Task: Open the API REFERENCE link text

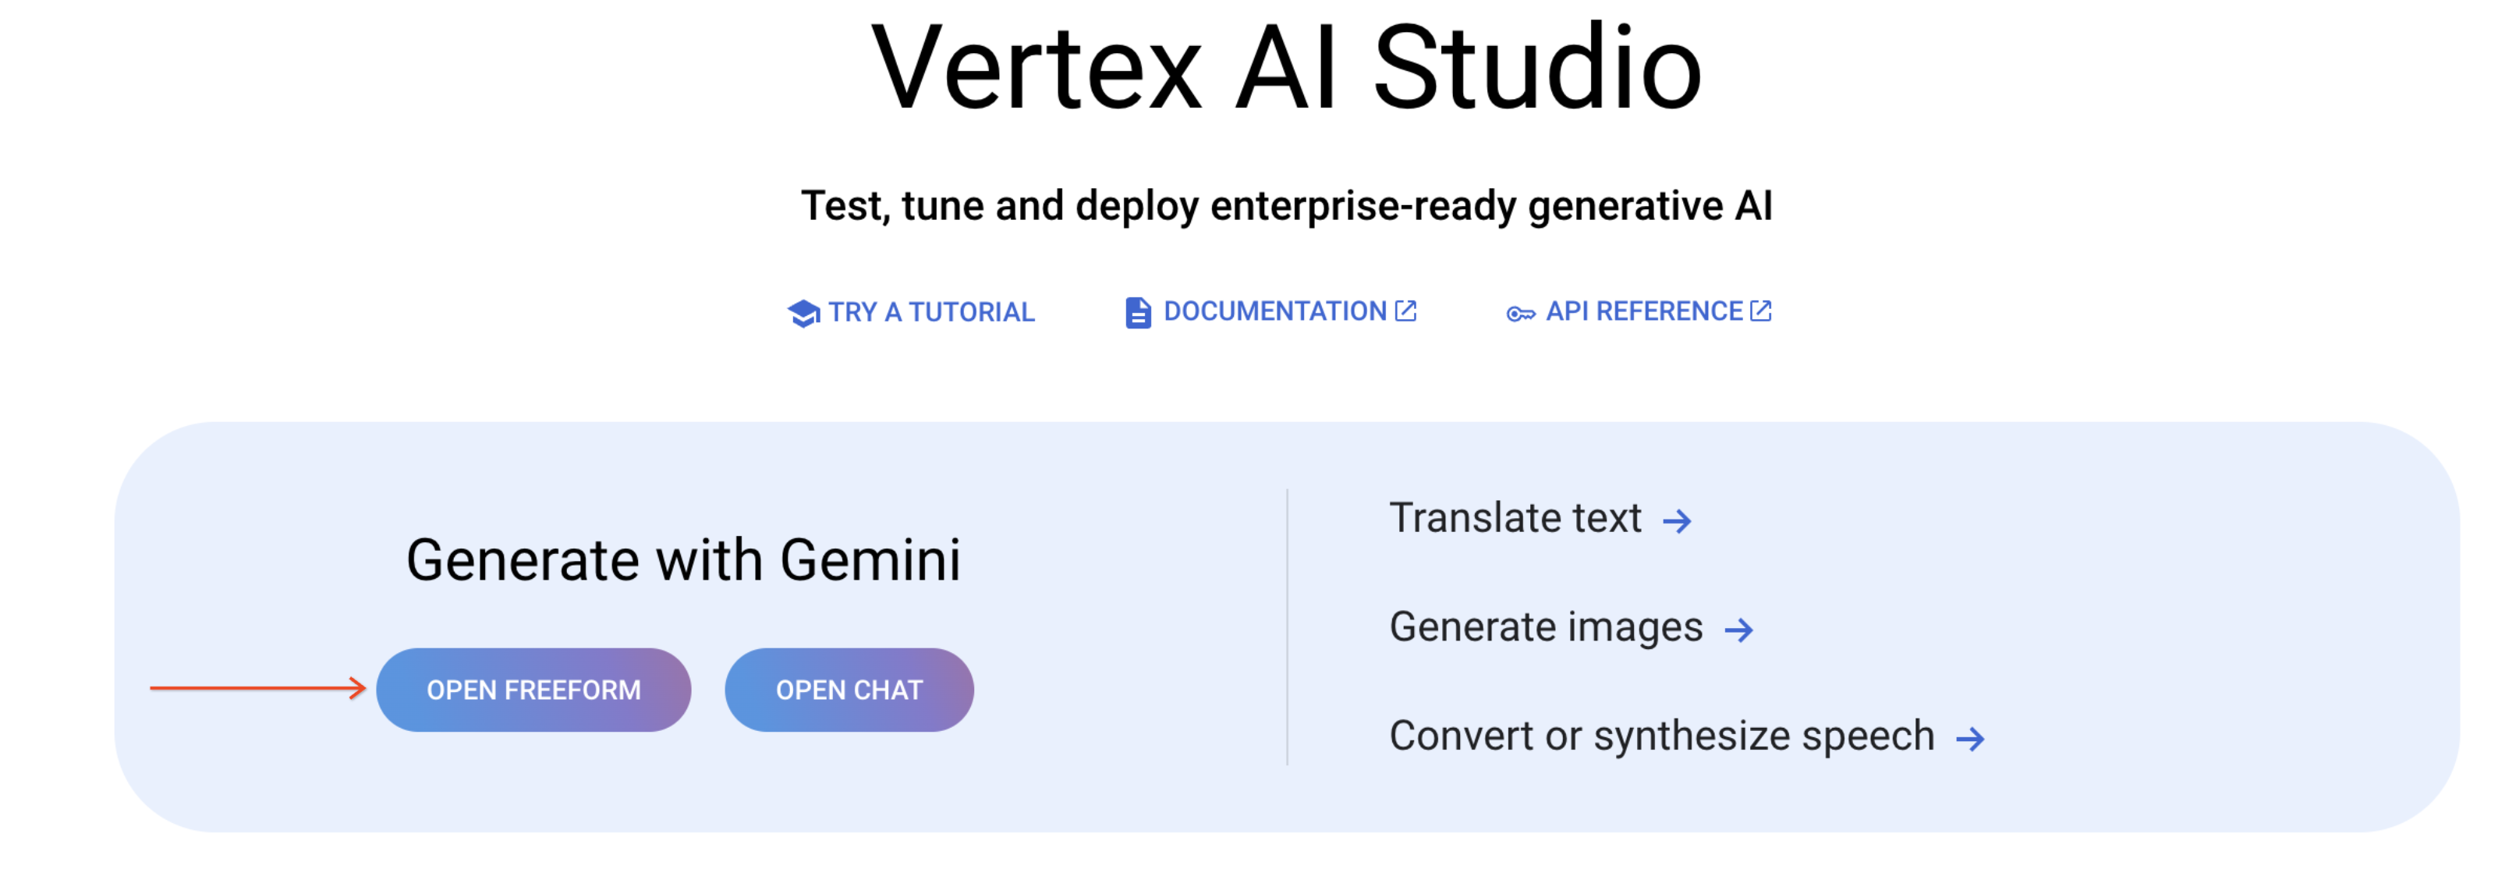Action: [x=1644, y=311]
